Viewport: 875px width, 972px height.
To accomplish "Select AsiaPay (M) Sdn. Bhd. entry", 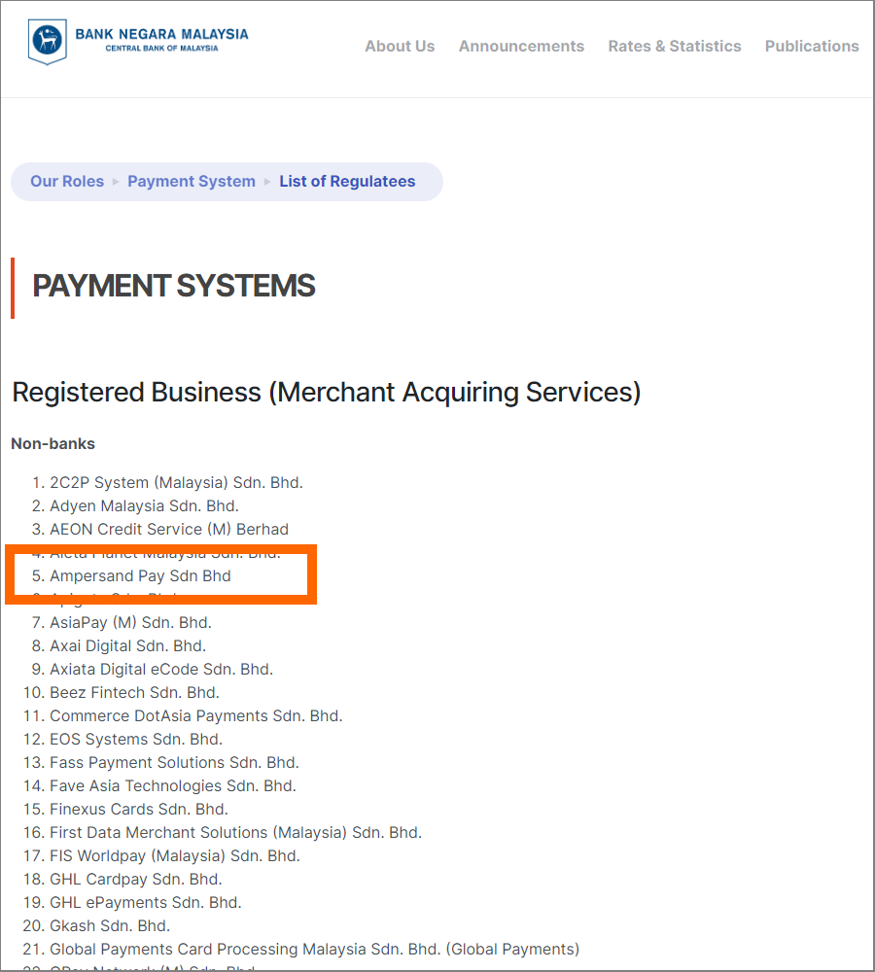I will click(x=130, y=622).
